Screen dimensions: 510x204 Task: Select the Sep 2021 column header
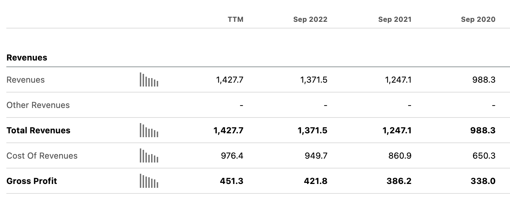tap(395, 19)
